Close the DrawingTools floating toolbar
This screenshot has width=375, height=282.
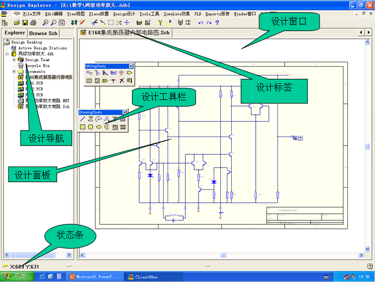[x=124, y=112]
